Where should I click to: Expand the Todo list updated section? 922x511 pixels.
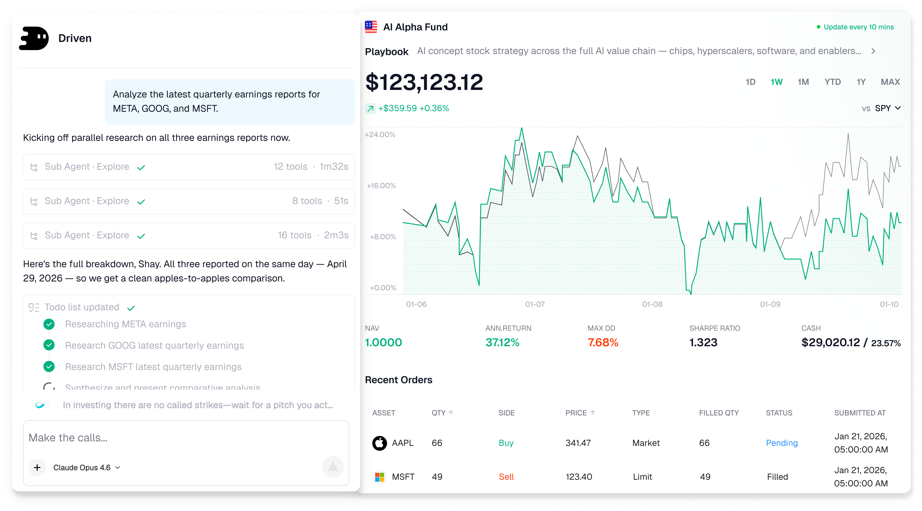(x=82, y=307)
